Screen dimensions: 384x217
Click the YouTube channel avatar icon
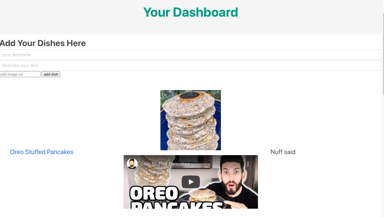[132, 164]
